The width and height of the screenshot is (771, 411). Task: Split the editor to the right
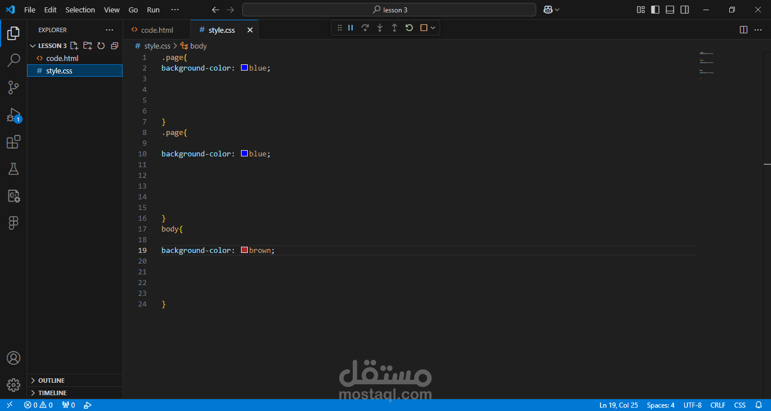pyautogui.click(x=744, y=30)
